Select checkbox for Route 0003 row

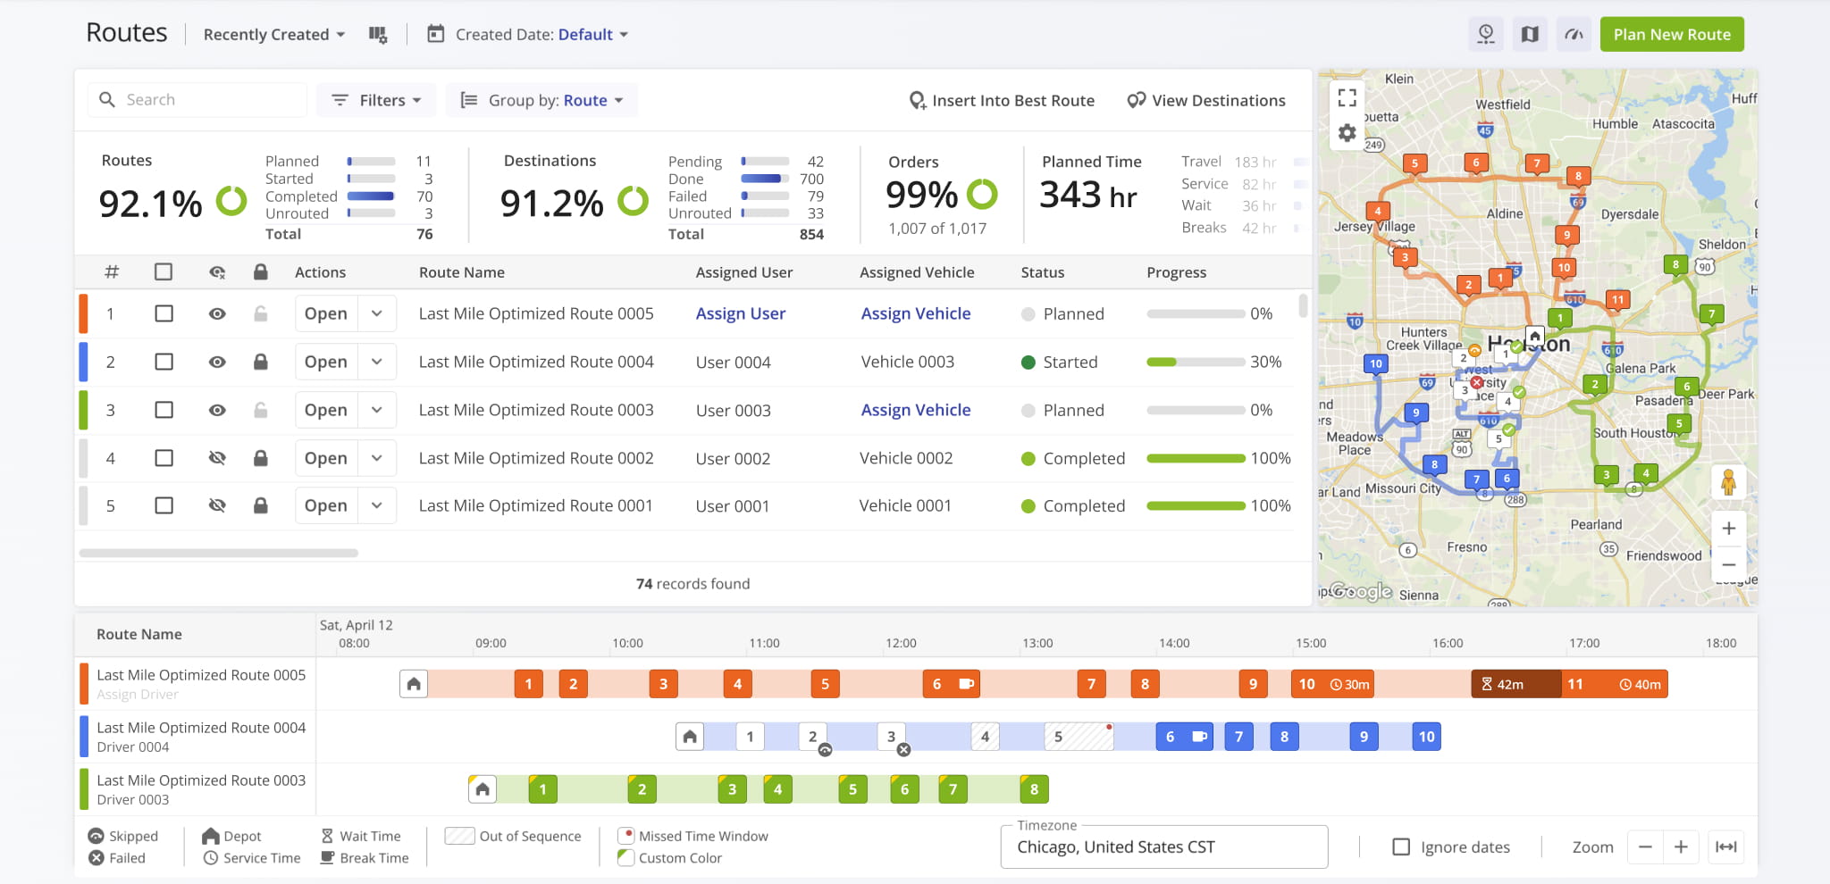(164, 410)
